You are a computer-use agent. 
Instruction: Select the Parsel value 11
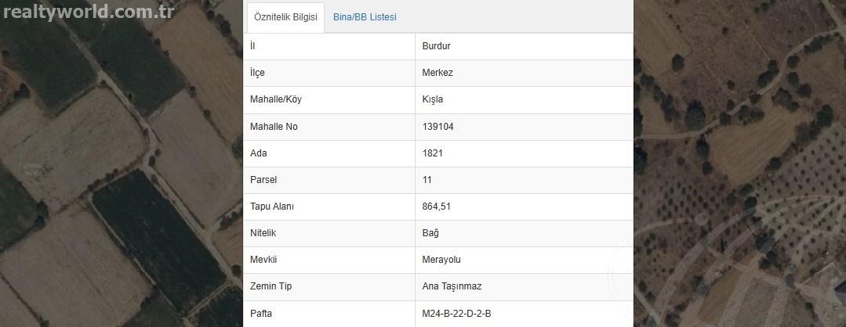(427, 180)
